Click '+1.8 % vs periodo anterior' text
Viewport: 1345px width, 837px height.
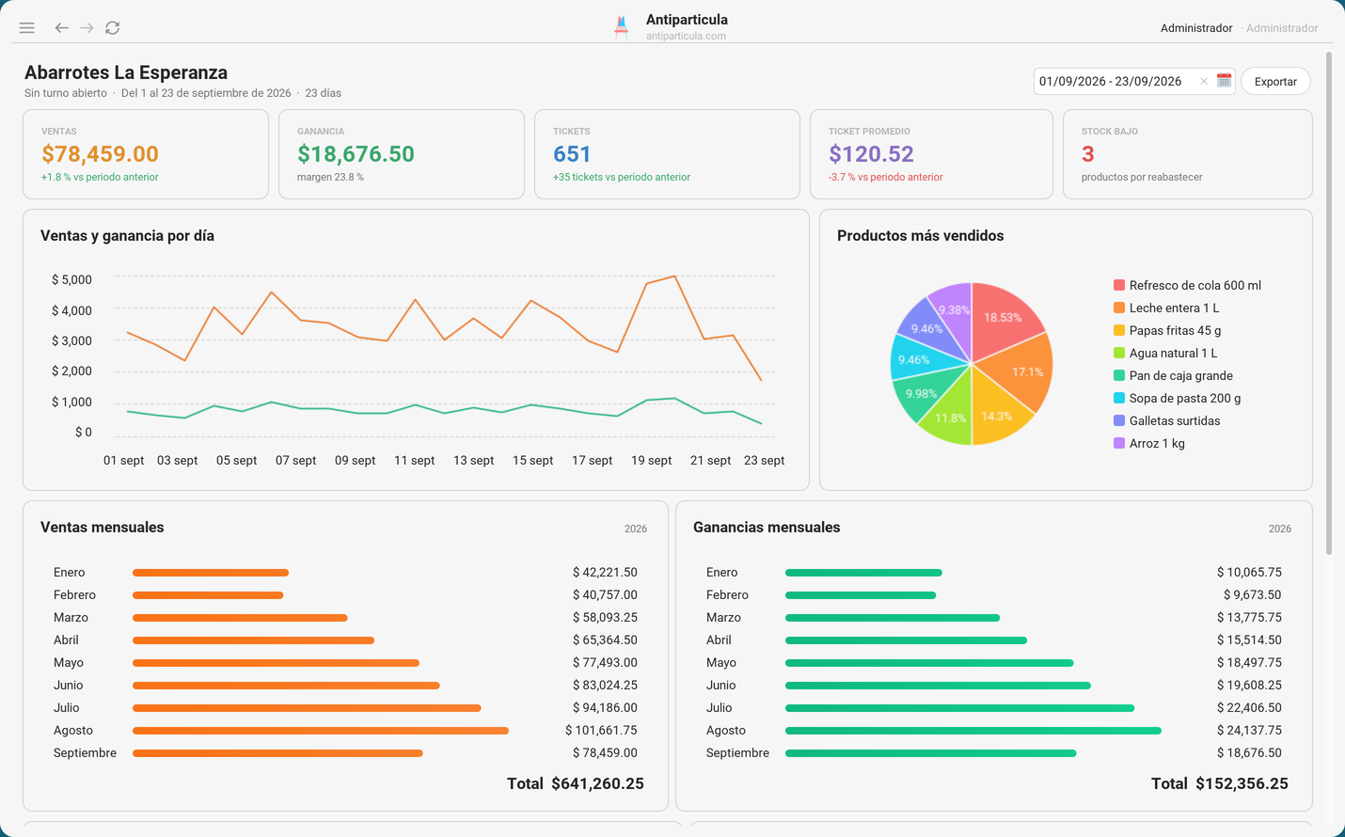coord(100,177)
